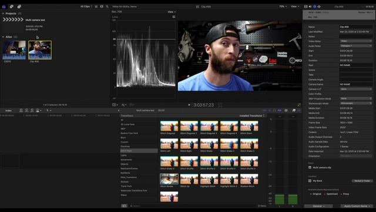376x212 pixels.
Task: Toggle the Transitions browser button
Action: pyautogui.click(x=299, y=110)
